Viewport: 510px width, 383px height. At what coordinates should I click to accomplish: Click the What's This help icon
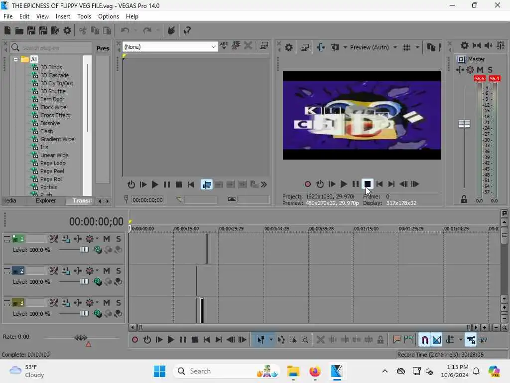point(187,30)
